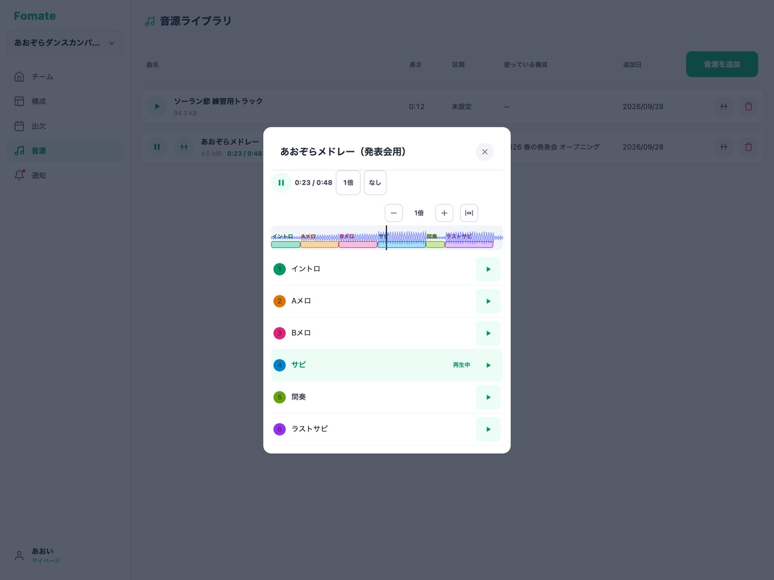
Task: Pause あおぞらメドレー in the library row
Action: (x=157, y=147)
